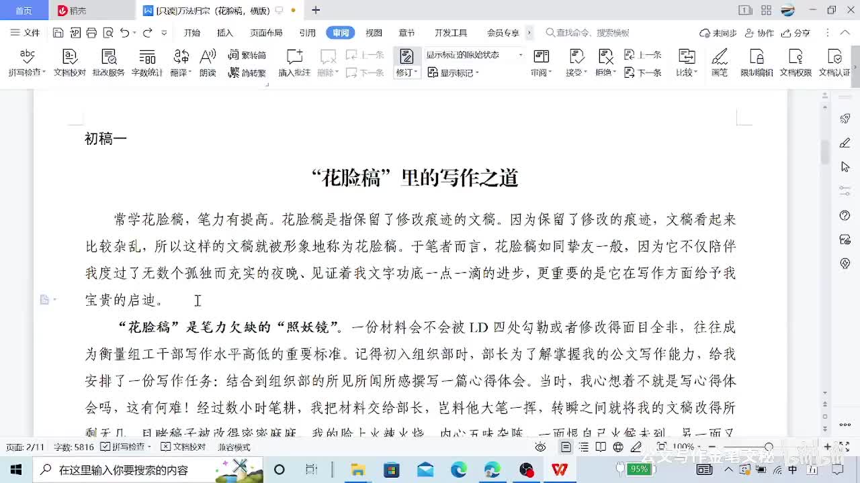Zoom in with the plus button
The image size is (860, 483).
(x=827, y=447)
